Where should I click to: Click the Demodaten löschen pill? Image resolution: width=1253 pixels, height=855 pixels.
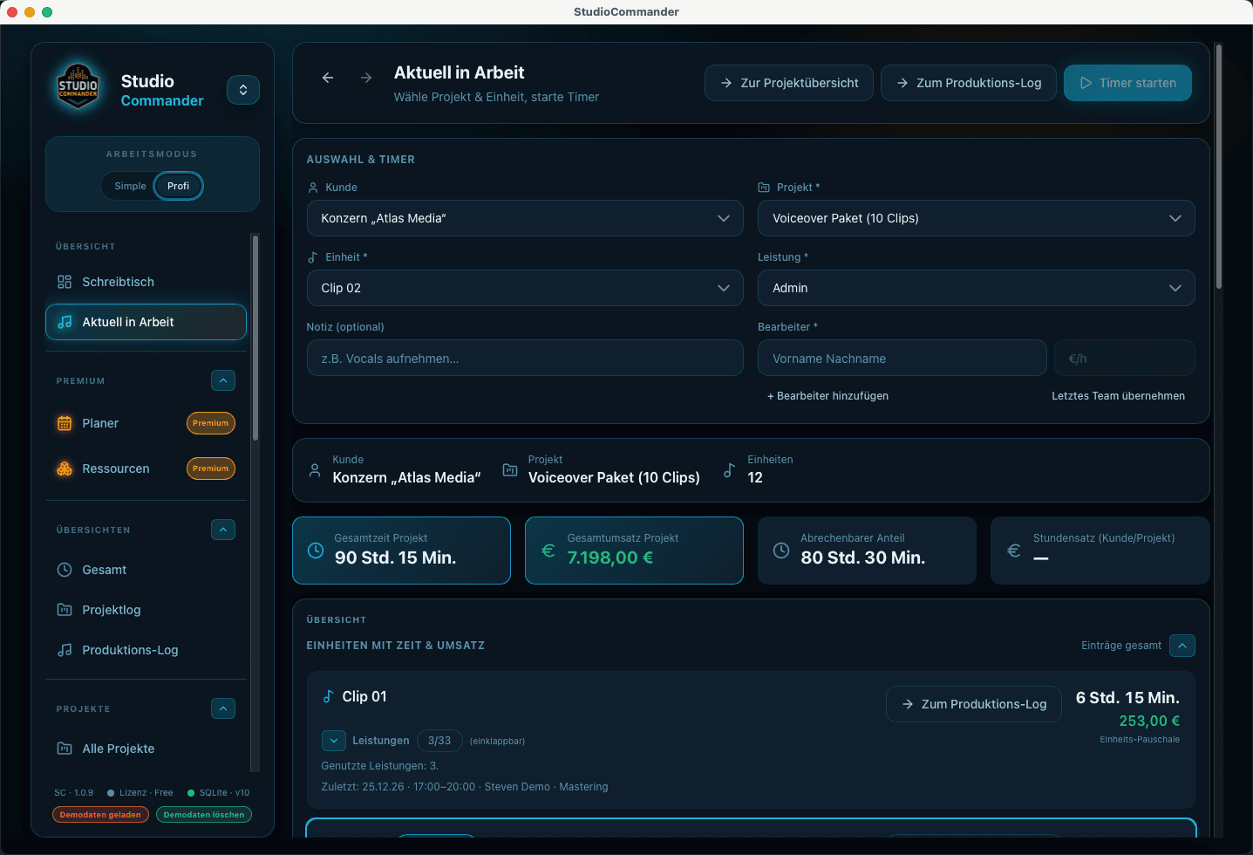[x=203, y=814]
